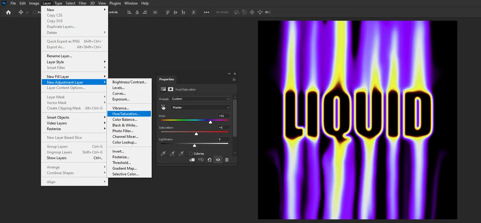Open the Plugins menu

[115, 3]
